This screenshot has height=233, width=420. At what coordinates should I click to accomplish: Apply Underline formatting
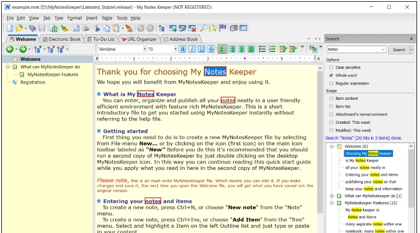tap(202, 49)
